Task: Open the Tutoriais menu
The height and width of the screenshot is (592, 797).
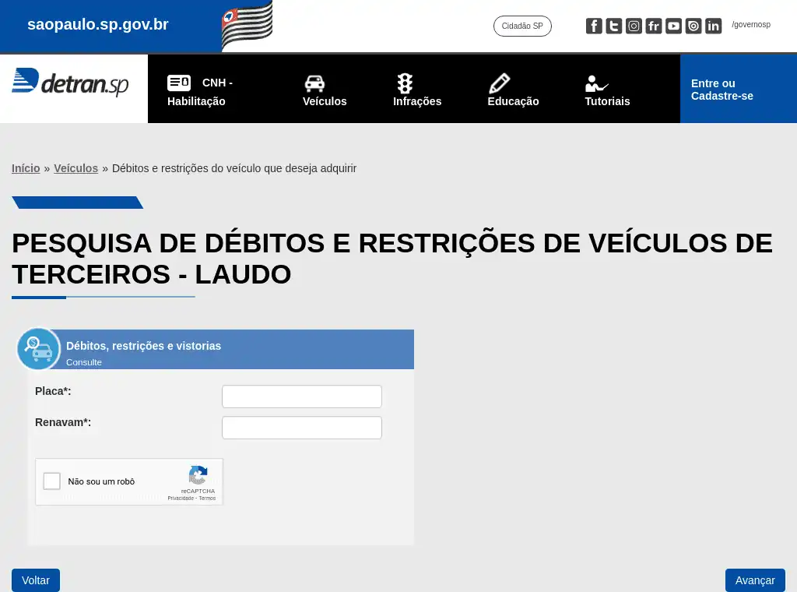Action: click(607, 91)
